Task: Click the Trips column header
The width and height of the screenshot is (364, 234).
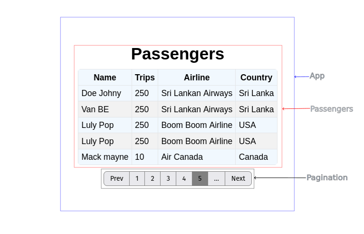Action: click(145, 78)
